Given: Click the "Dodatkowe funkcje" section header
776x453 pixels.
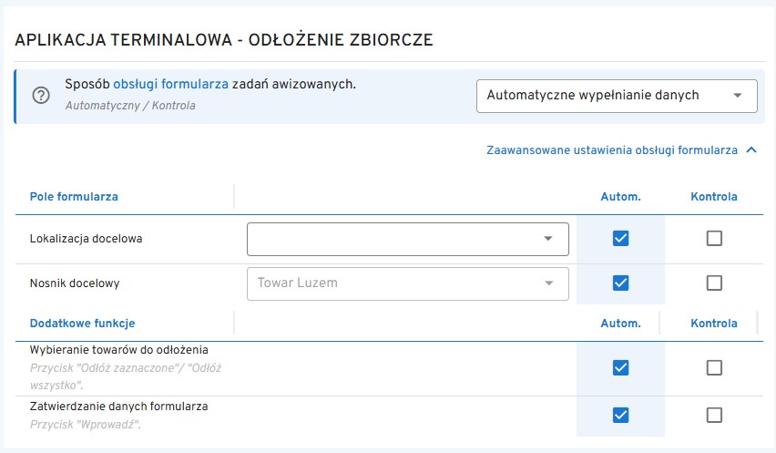Looking at the screenshot, I should click(82, 324).
